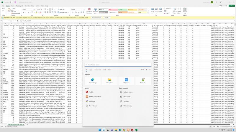Click the Windows Start button on taskbar

[x=100, y=130]
